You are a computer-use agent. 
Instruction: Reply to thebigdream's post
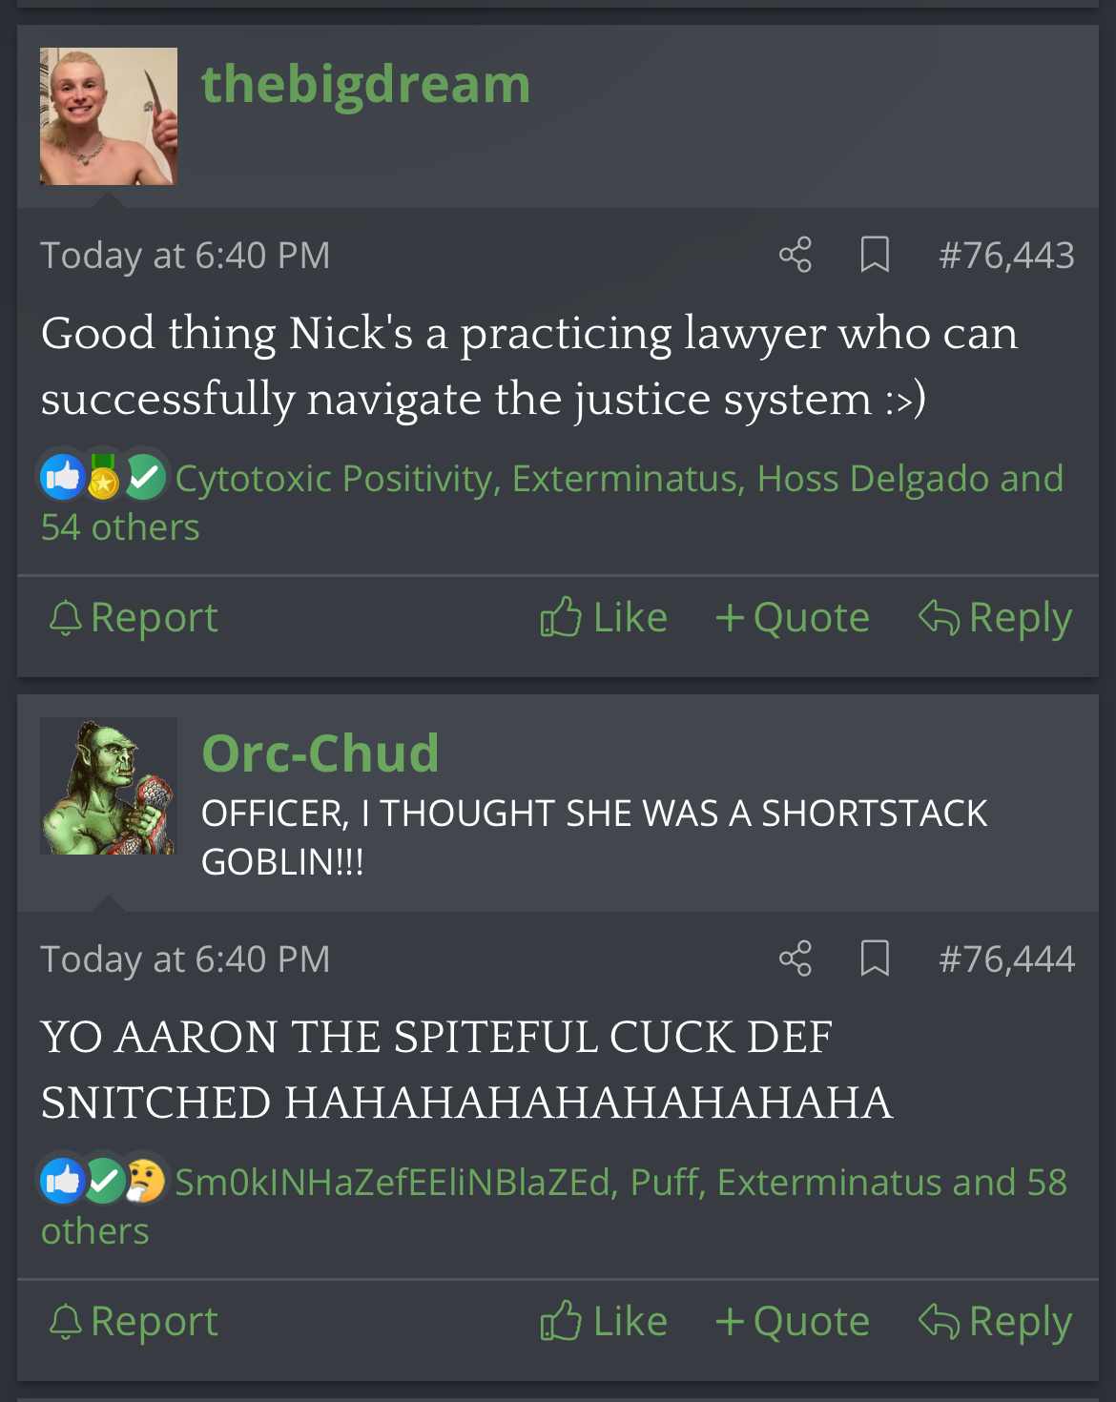(995, 618)
